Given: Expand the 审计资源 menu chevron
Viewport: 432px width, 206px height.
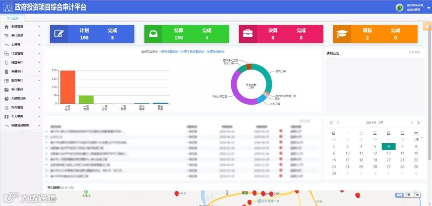Looking at the screenshot, I should [x=39, y=36].
